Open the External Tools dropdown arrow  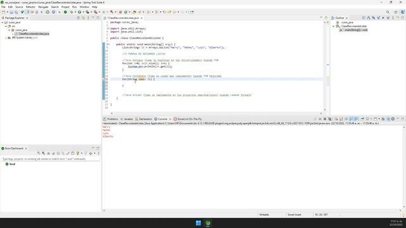click(x=100, y=12)
